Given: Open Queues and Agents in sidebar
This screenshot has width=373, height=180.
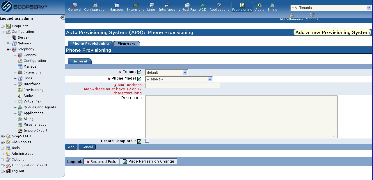Looking at the screenshot, I should click(x=40, y=107).
